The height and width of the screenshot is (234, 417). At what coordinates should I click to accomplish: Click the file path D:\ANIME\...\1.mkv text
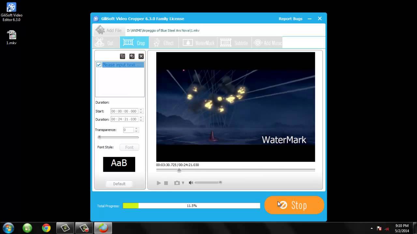(x=163, y=31)
